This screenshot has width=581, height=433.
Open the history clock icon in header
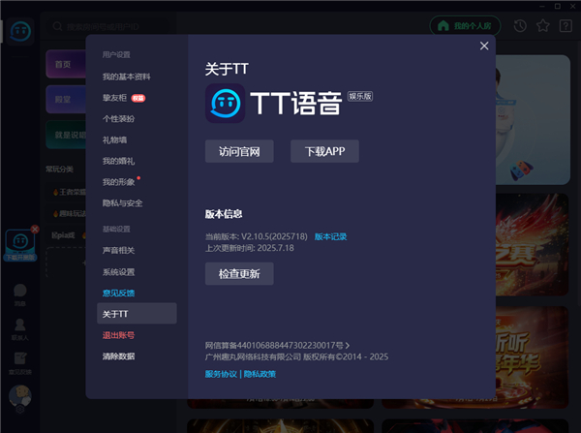[521, 25]
